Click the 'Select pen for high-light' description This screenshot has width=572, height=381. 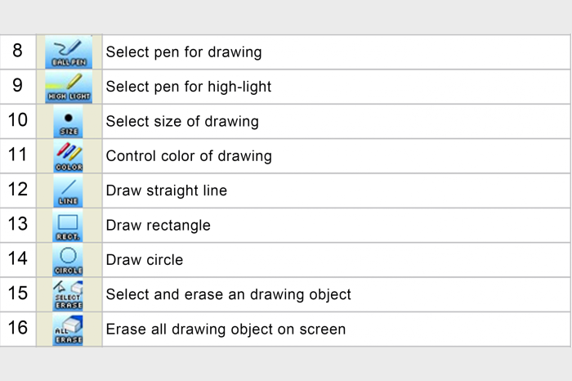[x=189, y=87]
